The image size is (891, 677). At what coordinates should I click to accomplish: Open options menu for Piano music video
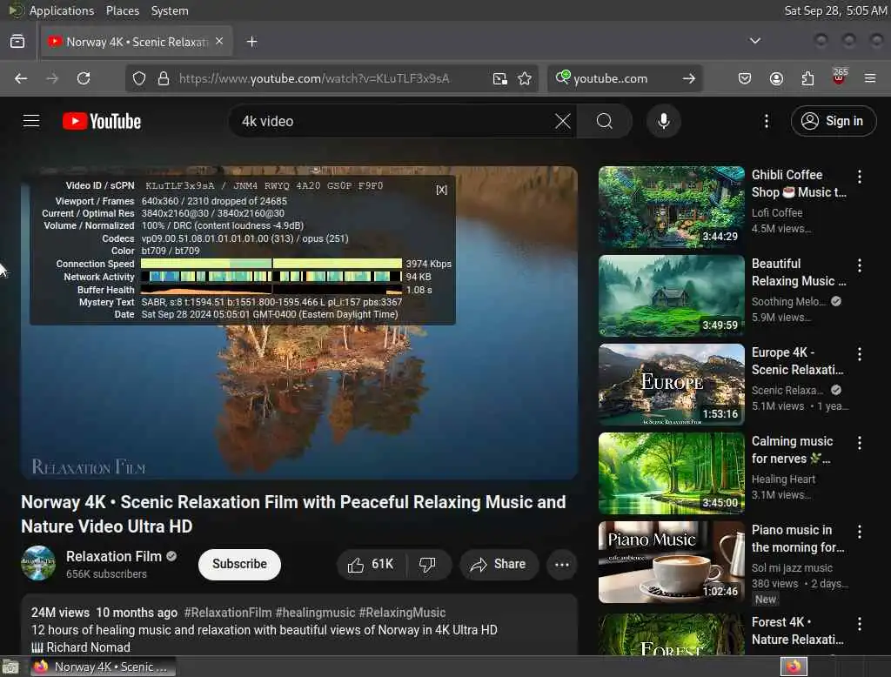coord(860,532)
